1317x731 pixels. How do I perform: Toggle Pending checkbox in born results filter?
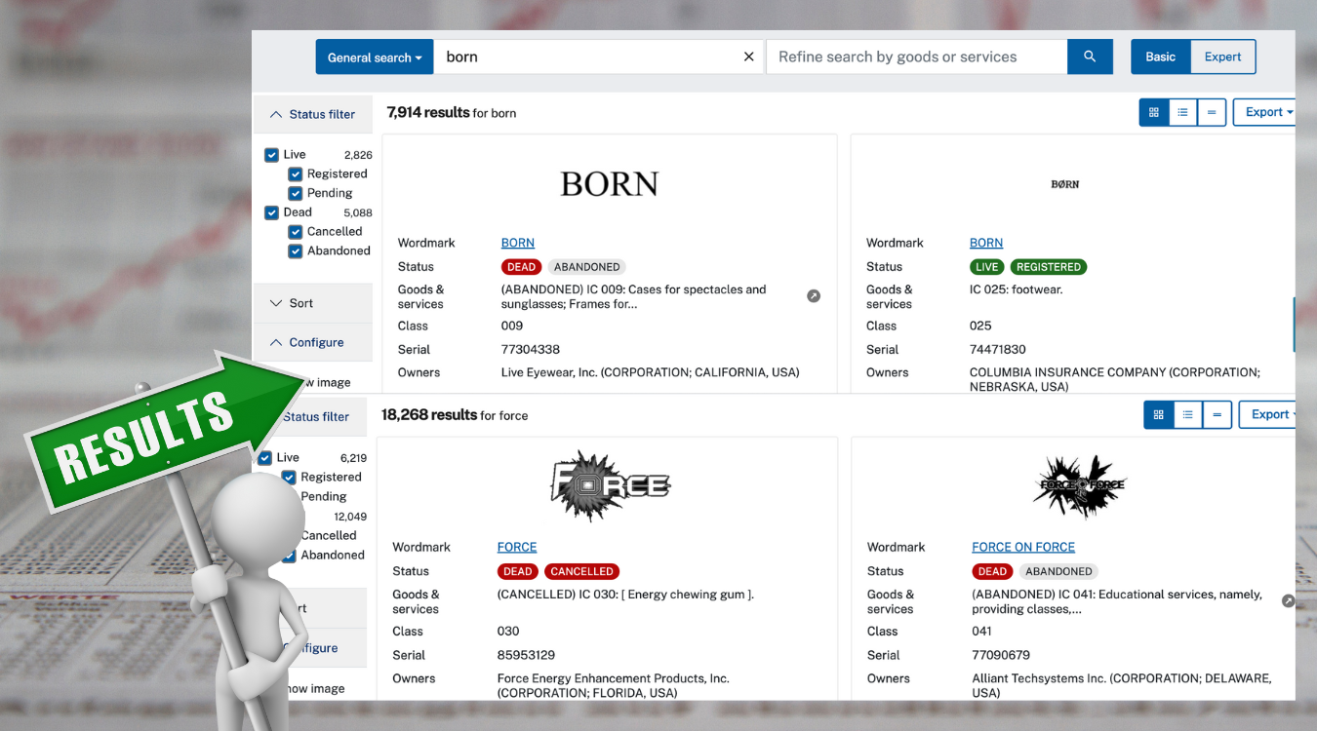tap(296, 193)
